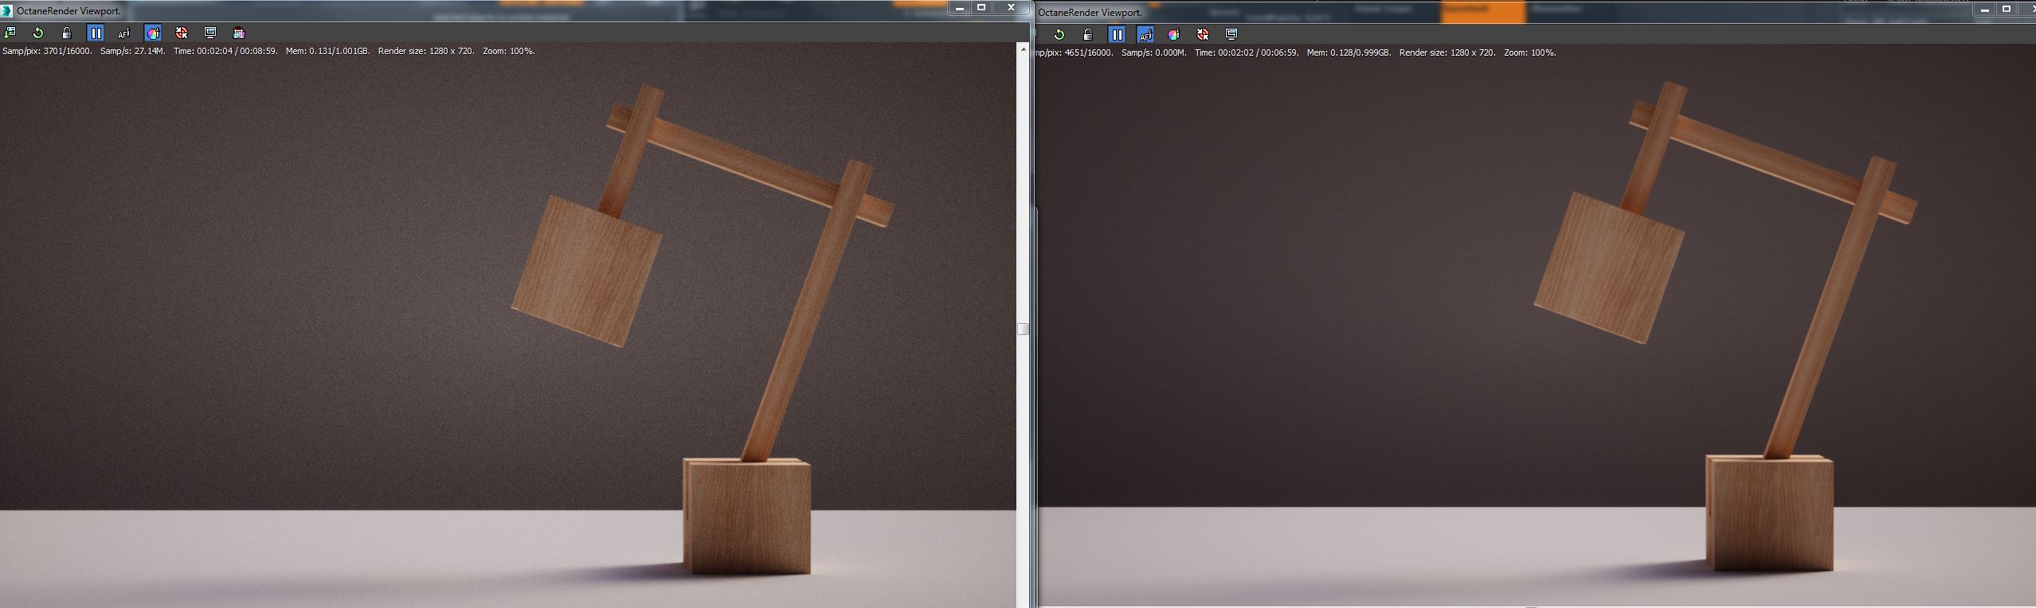
Task: Toggle white balance picker in the 3701-sample viewport
Action: tap(153, 33)
